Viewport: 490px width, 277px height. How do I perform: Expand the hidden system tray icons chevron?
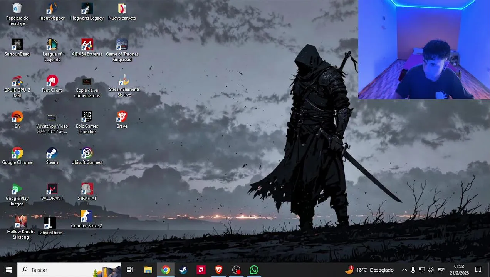(404, 270)
